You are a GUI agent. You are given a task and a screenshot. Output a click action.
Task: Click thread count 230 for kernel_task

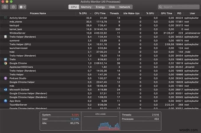pos(118,29)
